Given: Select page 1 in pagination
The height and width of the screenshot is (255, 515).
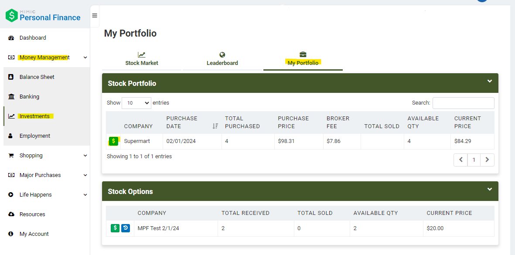Looking at the screenshot, I should coord(474,160).
